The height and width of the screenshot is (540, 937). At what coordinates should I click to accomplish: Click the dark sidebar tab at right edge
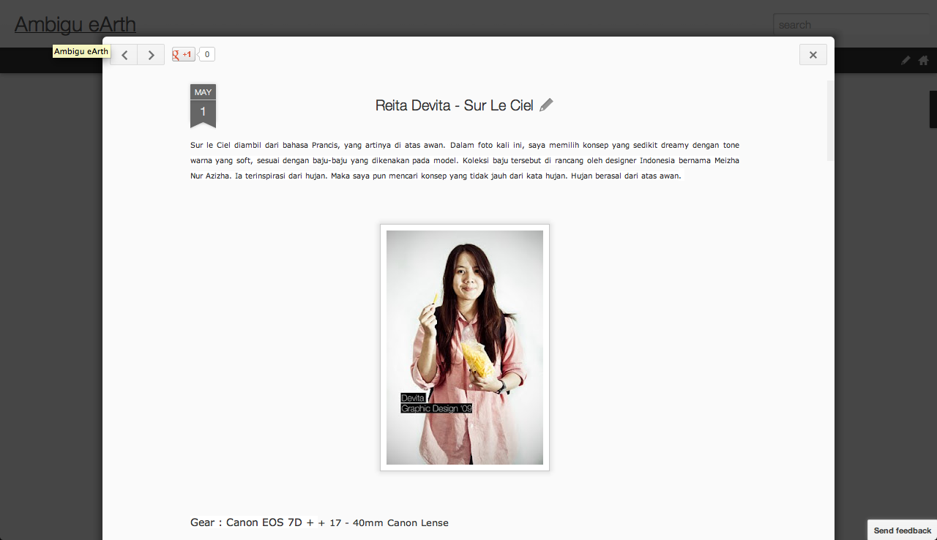pos(933,110)
